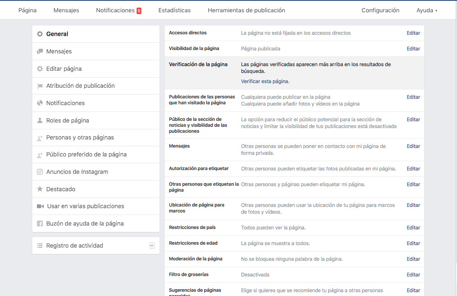Click the gear icon next to General
The height and width of the screenshot is (296, 457).
click(40, 34)
